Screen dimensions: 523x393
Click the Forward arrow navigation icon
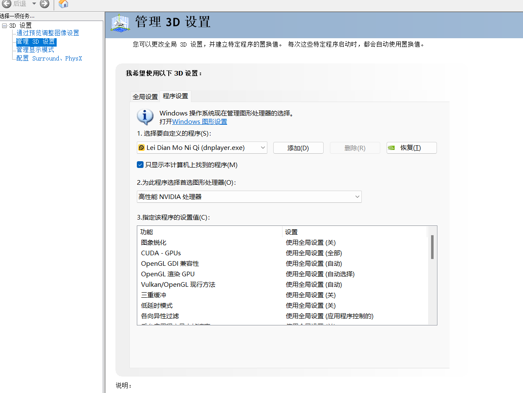[44, 4]
